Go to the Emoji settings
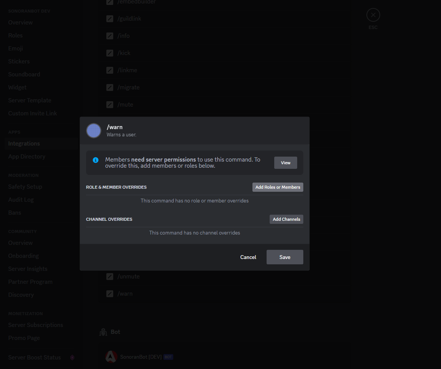Image resolution: width=441 pixels, height=369 pixels. pyautogui.click(x=41, y=48)
